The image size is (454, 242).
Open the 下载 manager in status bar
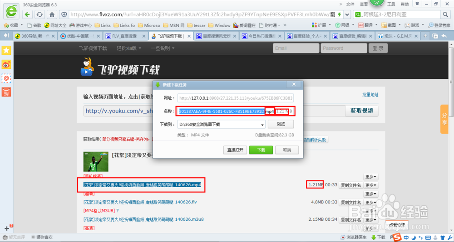(378, 237)
